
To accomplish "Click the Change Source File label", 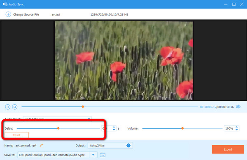I will [x=26, y=14].
